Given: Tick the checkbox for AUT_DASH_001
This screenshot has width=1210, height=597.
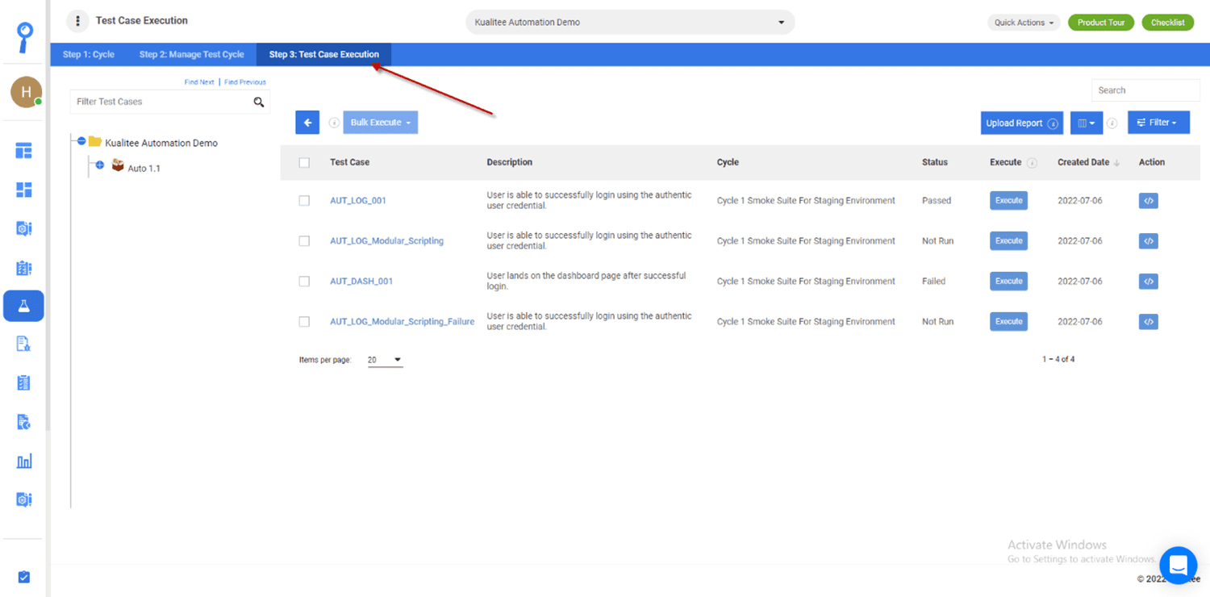Looking at the screenshot, I should [x=304, y=282].
